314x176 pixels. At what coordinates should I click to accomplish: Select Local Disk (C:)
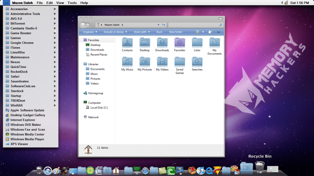click(99, 108)
